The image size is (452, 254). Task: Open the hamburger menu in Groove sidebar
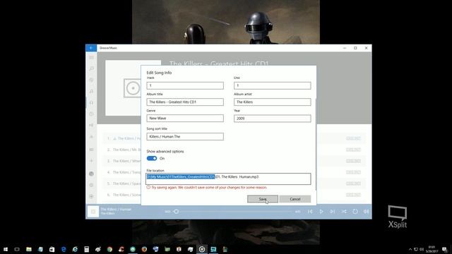click(x=91, y=58)
